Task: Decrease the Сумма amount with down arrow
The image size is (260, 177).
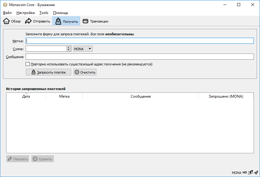Action: coord(69,50)
